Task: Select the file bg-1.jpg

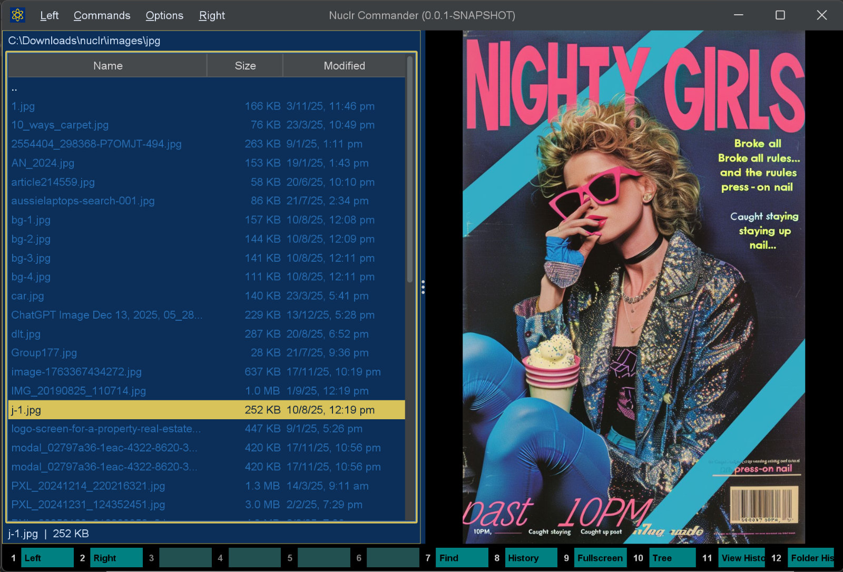Action: pos(207,220)
